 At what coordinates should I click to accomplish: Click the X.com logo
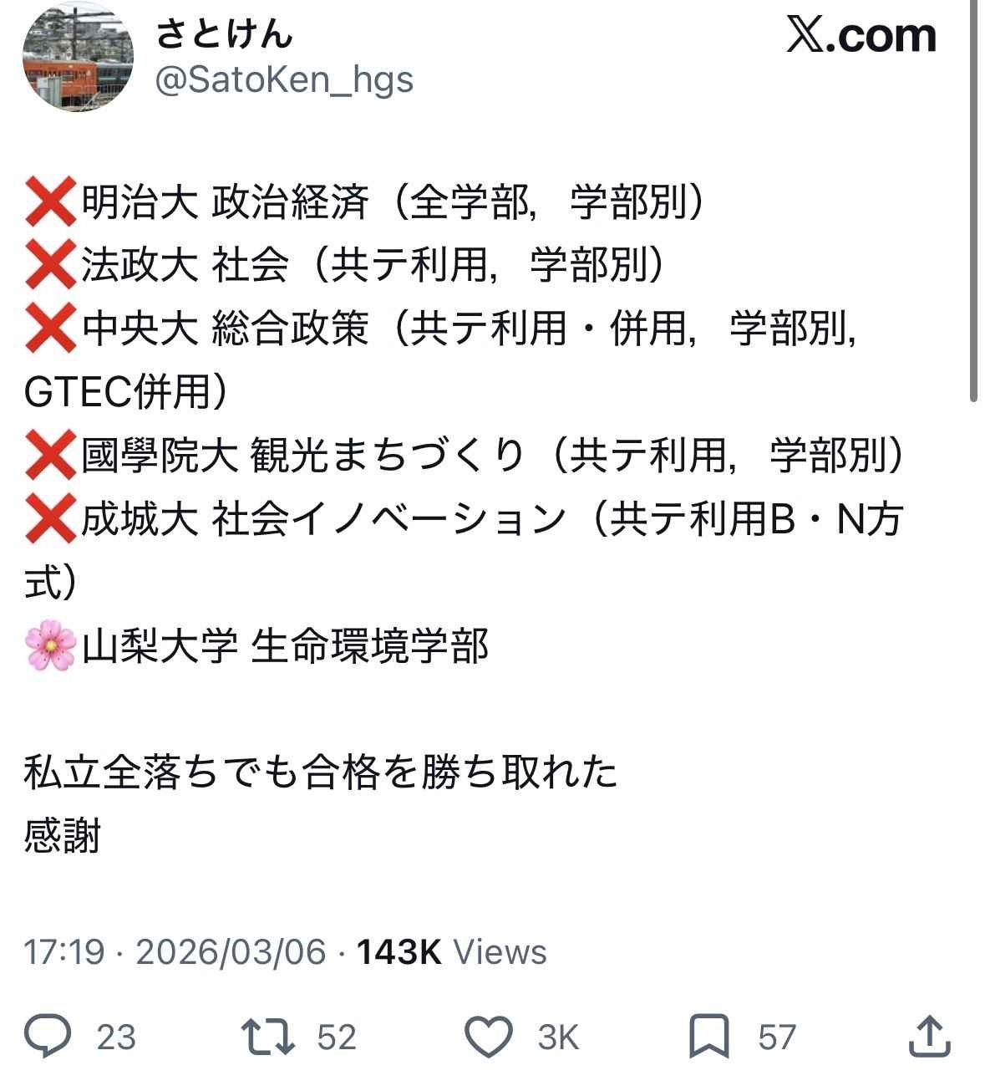click(x=861, y=35)
